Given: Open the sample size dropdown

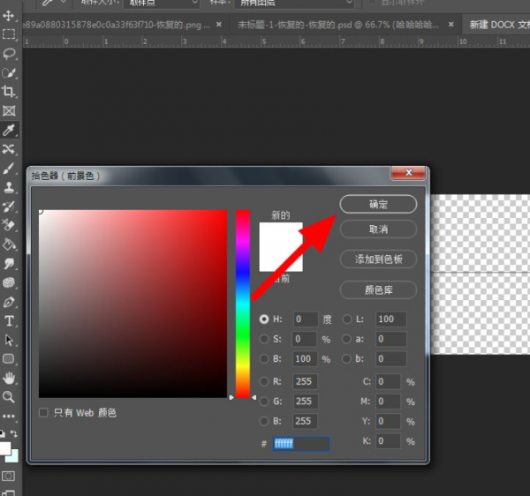Looking at the screenshot, I should click(x=162, y=3).
